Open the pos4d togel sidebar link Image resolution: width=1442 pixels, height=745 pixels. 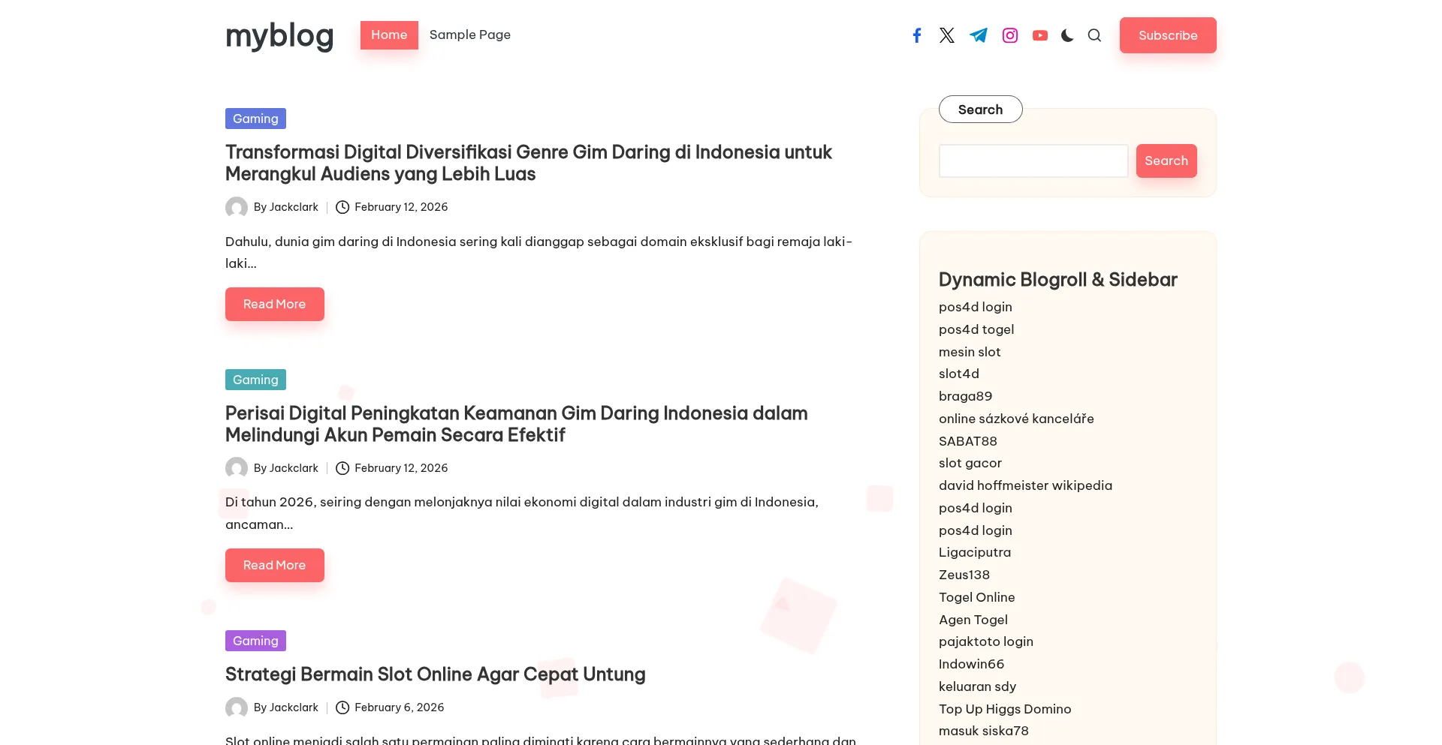coord(976,329)
